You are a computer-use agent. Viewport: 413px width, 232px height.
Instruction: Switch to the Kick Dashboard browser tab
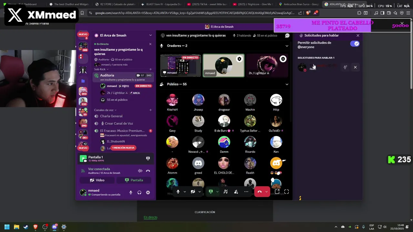click(22, 4)
